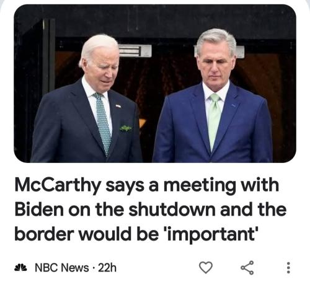
Task: Click the word 'McCarthy' in the headline
Action: click(58, 186)
